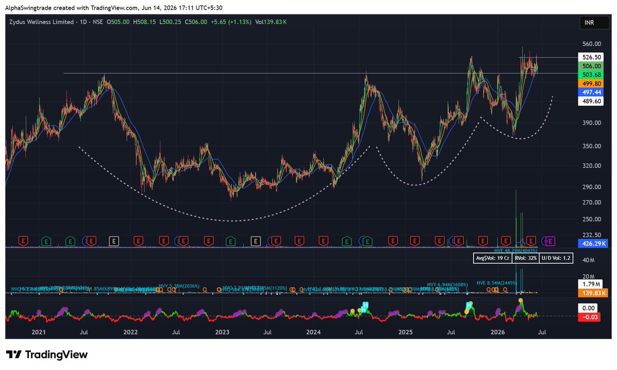The height and width of the screenshot is (370, 617).
Task: Click the 390.00 price axis label
Action: pyautogui.click(x=591, y=123)
